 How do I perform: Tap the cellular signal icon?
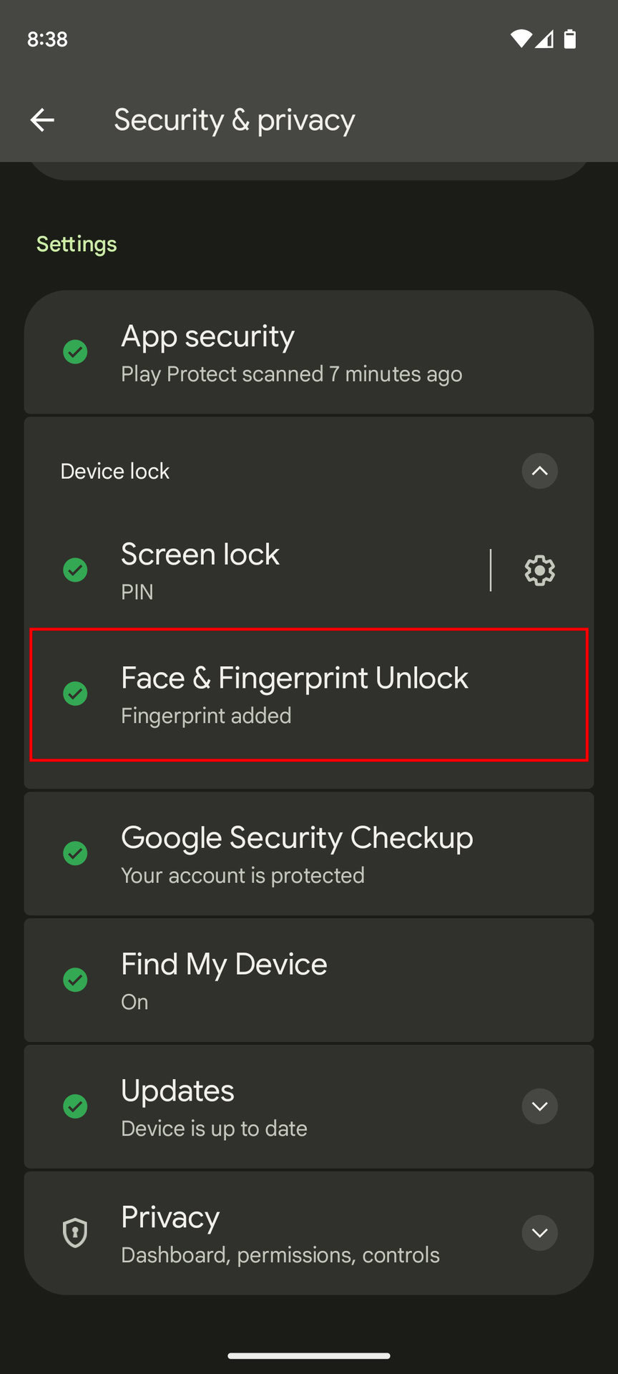coord(544,39)
